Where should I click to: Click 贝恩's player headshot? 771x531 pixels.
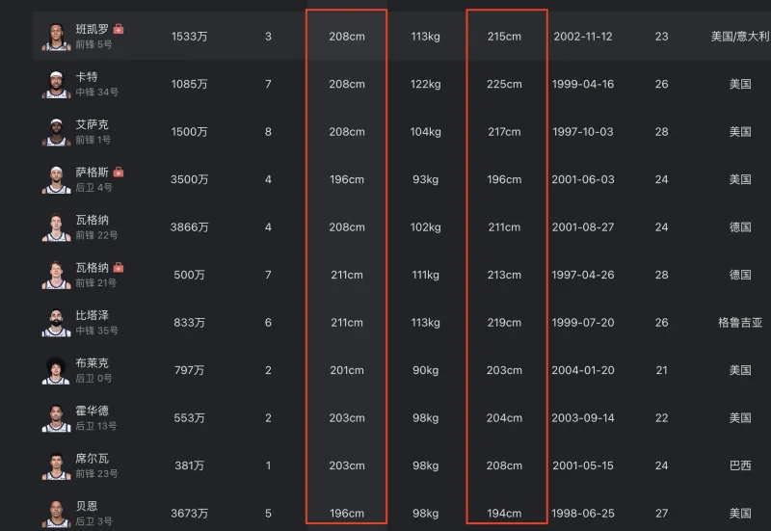(57, 513)
